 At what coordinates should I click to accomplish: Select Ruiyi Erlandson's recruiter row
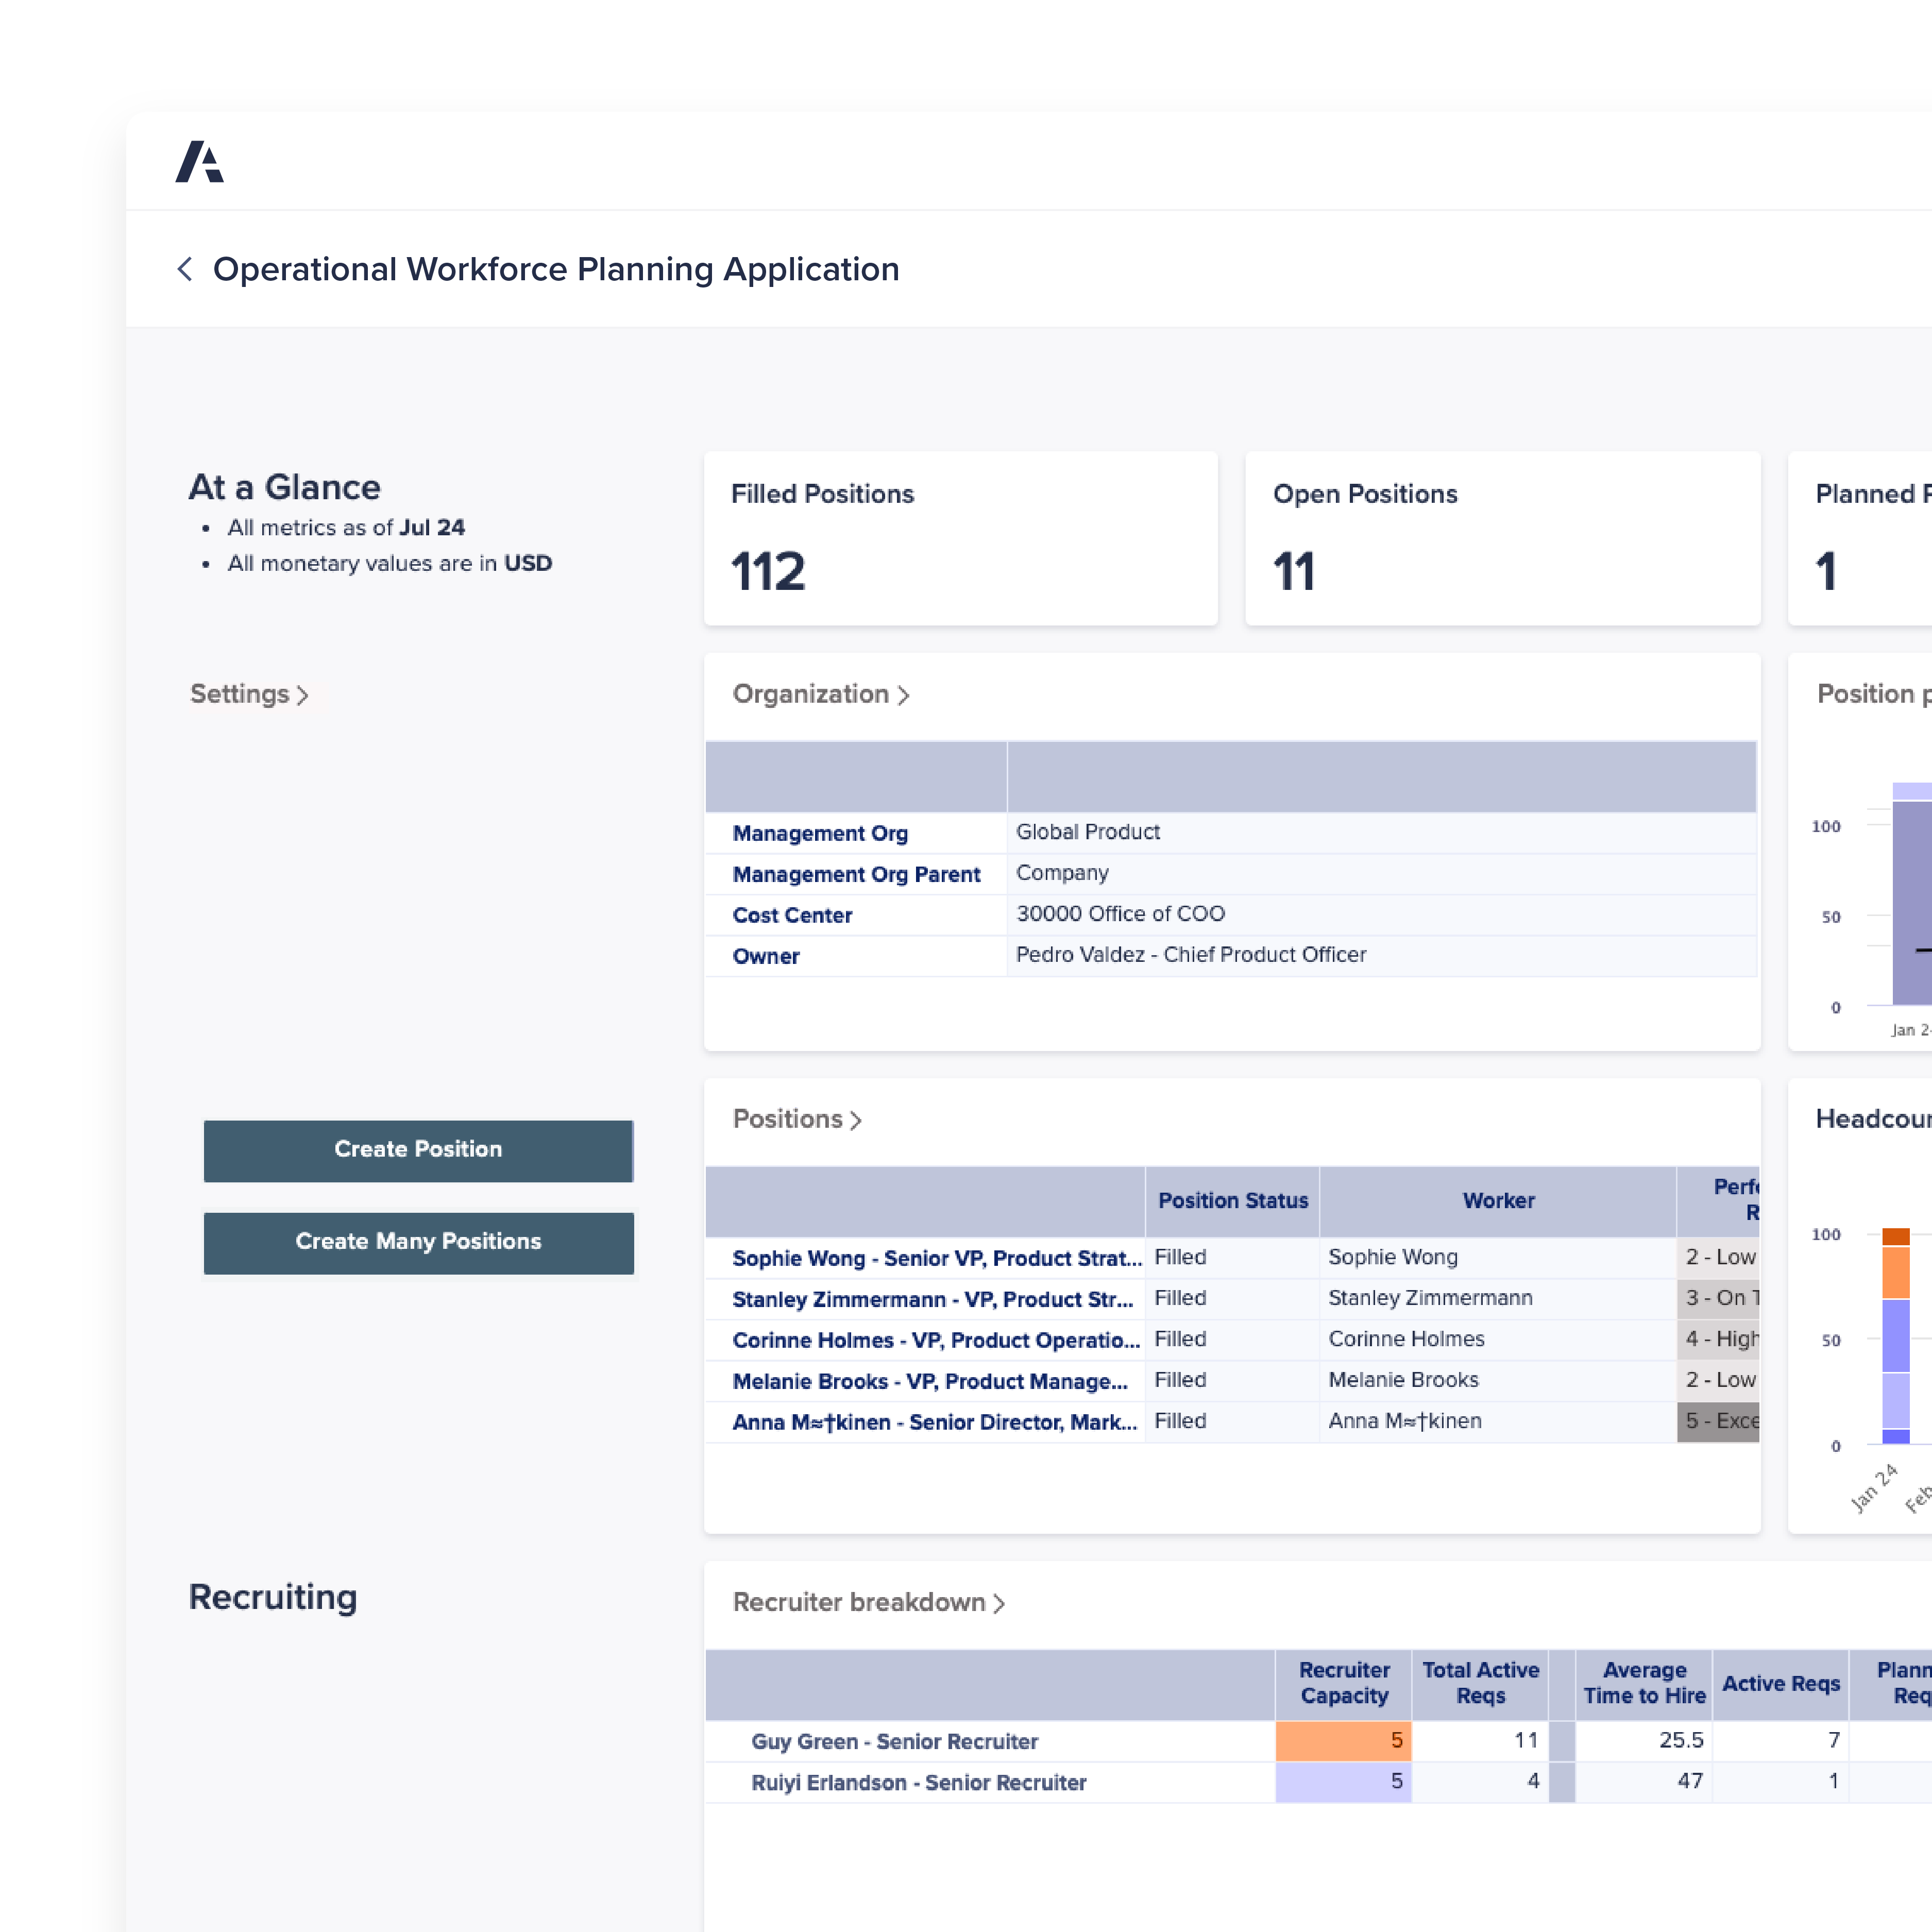[x=918, y=1782]
